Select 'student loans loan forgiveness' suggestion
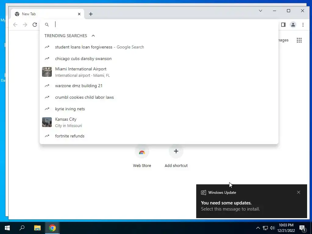This screenshot has height=234, width=312. 159,47
